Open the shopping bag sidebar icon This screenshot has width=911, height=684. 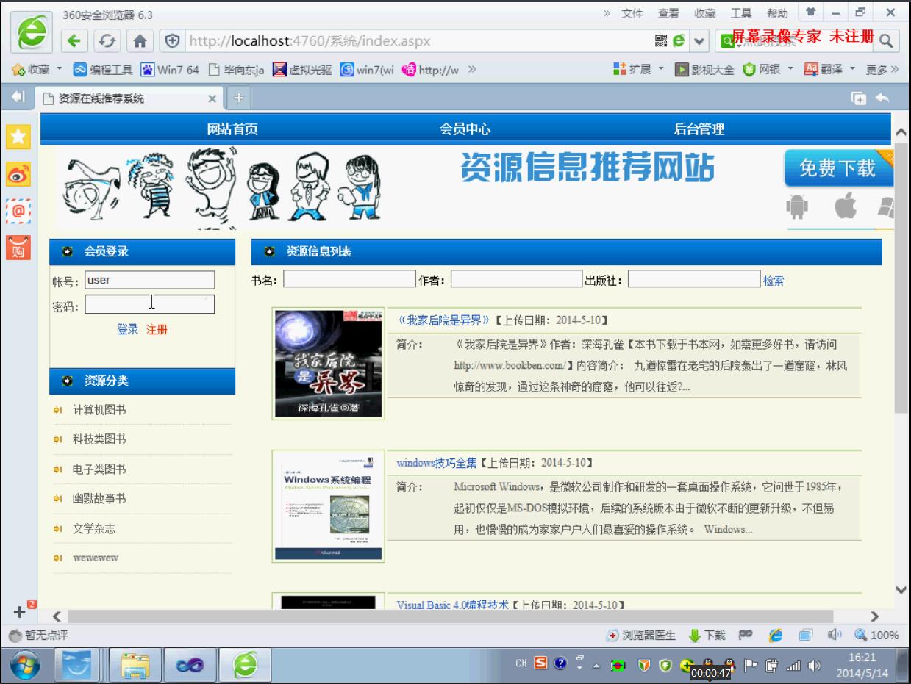(18, 248)
